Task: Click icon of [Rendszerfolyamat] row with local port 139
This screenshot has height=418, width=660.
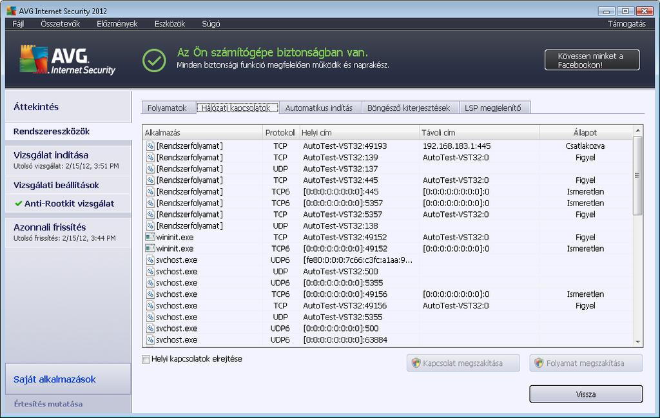Action: click(150, 157)
